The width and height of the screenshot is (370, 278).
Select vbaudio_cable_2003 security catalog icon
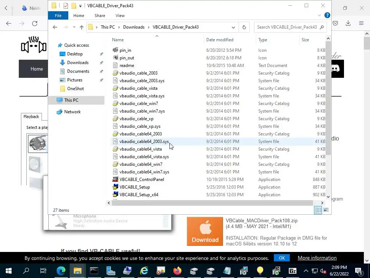[115, 73]
